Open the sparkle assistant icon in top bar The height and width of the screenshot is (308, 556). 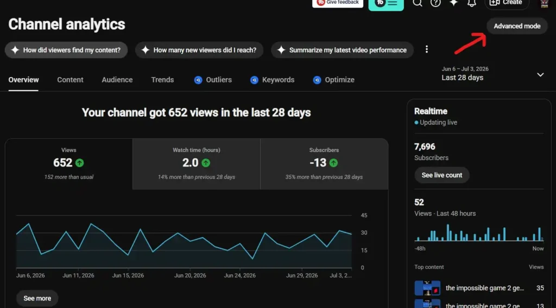pos(453,3)
